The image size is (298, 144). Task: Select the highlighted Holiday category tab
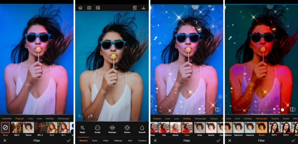187,119
